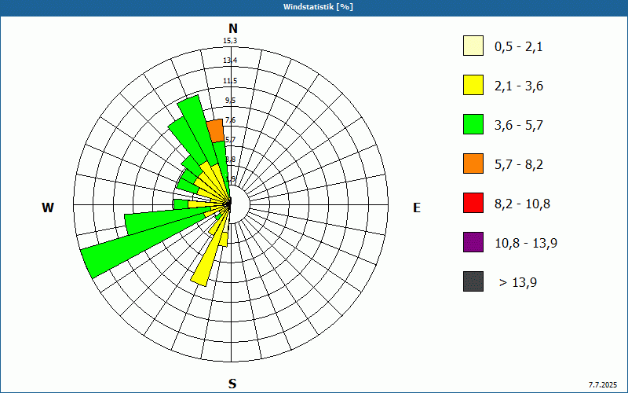Click the 5,7 ring scale value
The width and height of the screenshot is (628, 393).
click(x=231, y=140)
